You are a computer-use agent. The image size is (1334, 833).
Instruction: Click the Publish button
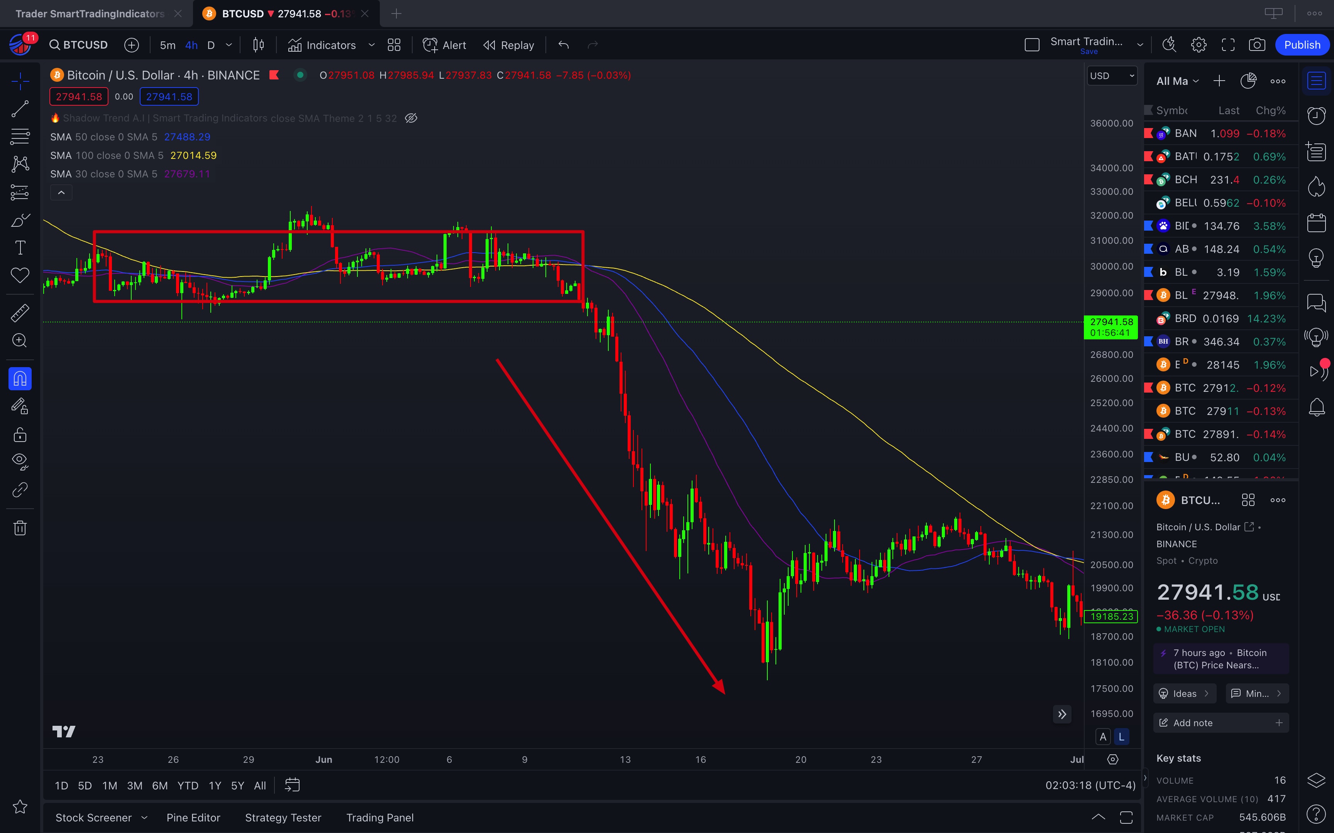point(1302,45)
